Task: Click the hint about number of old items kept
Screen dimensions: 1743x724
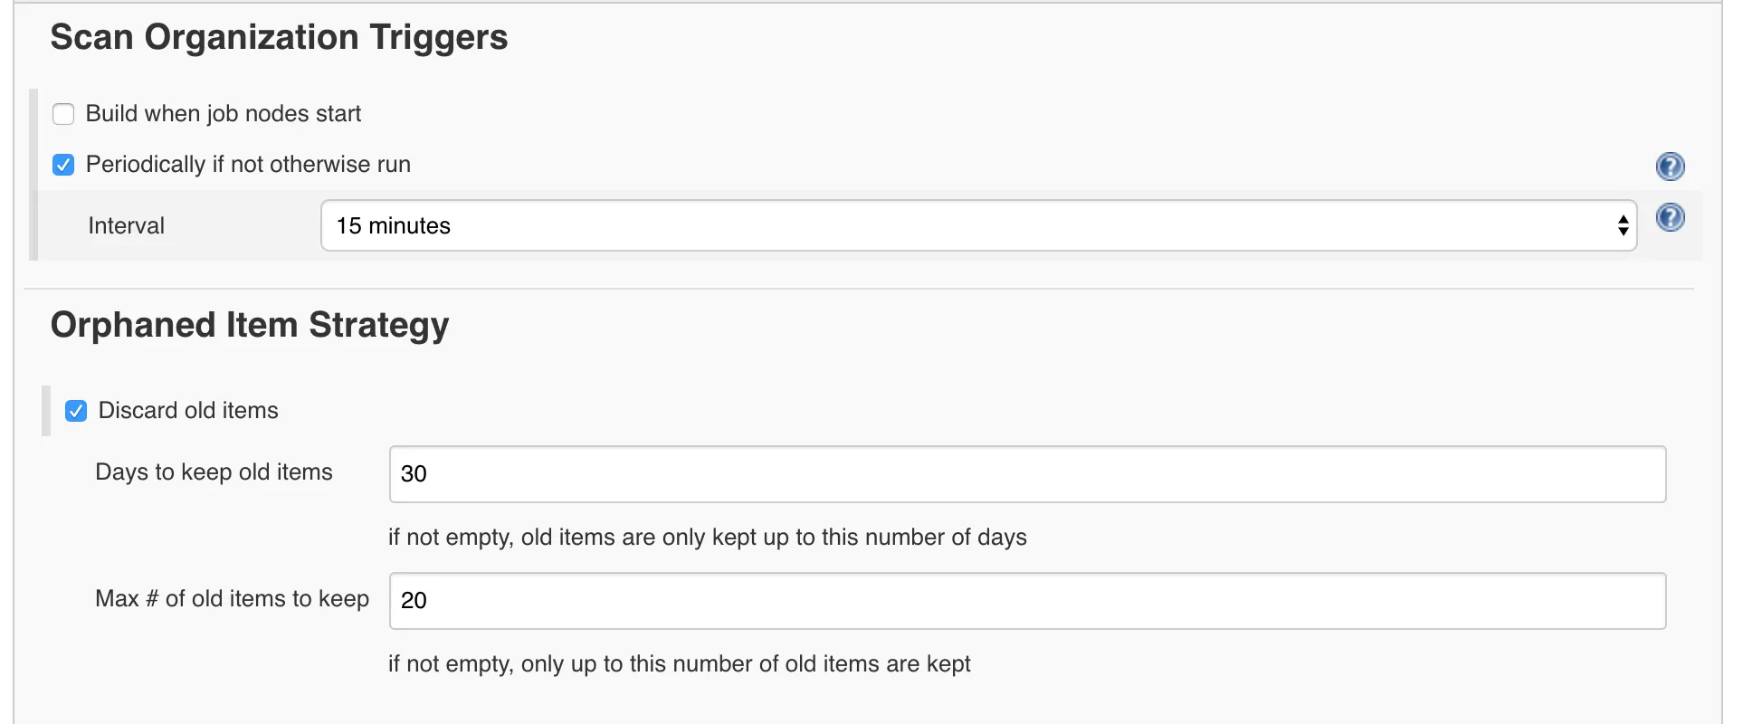Action: click(679, 664)
